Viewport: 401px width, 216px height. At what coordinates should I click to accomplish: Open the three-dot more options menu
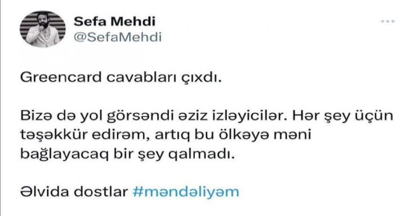[x=385, y=22]
